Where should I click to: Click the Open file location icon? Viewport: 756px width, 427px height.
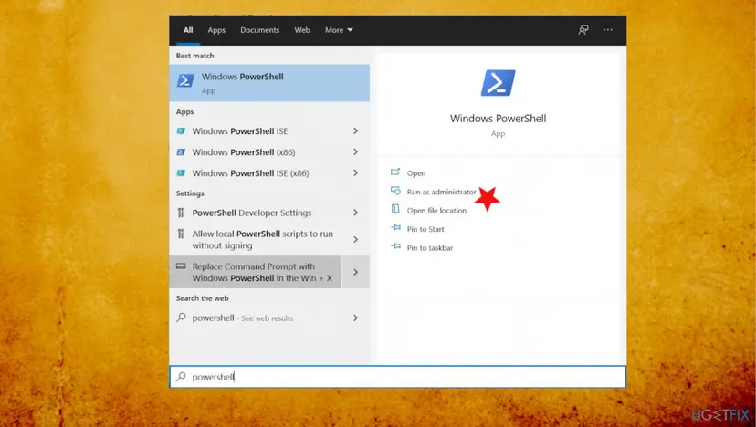(395, 209)
